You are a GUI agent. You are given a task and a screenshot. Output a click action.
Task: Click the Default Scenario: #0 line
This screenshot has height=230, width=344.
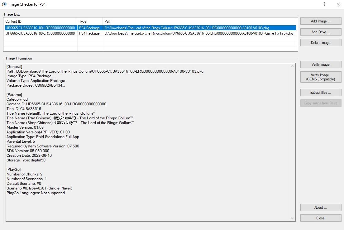pyautogui.click(x=24, y=184)
